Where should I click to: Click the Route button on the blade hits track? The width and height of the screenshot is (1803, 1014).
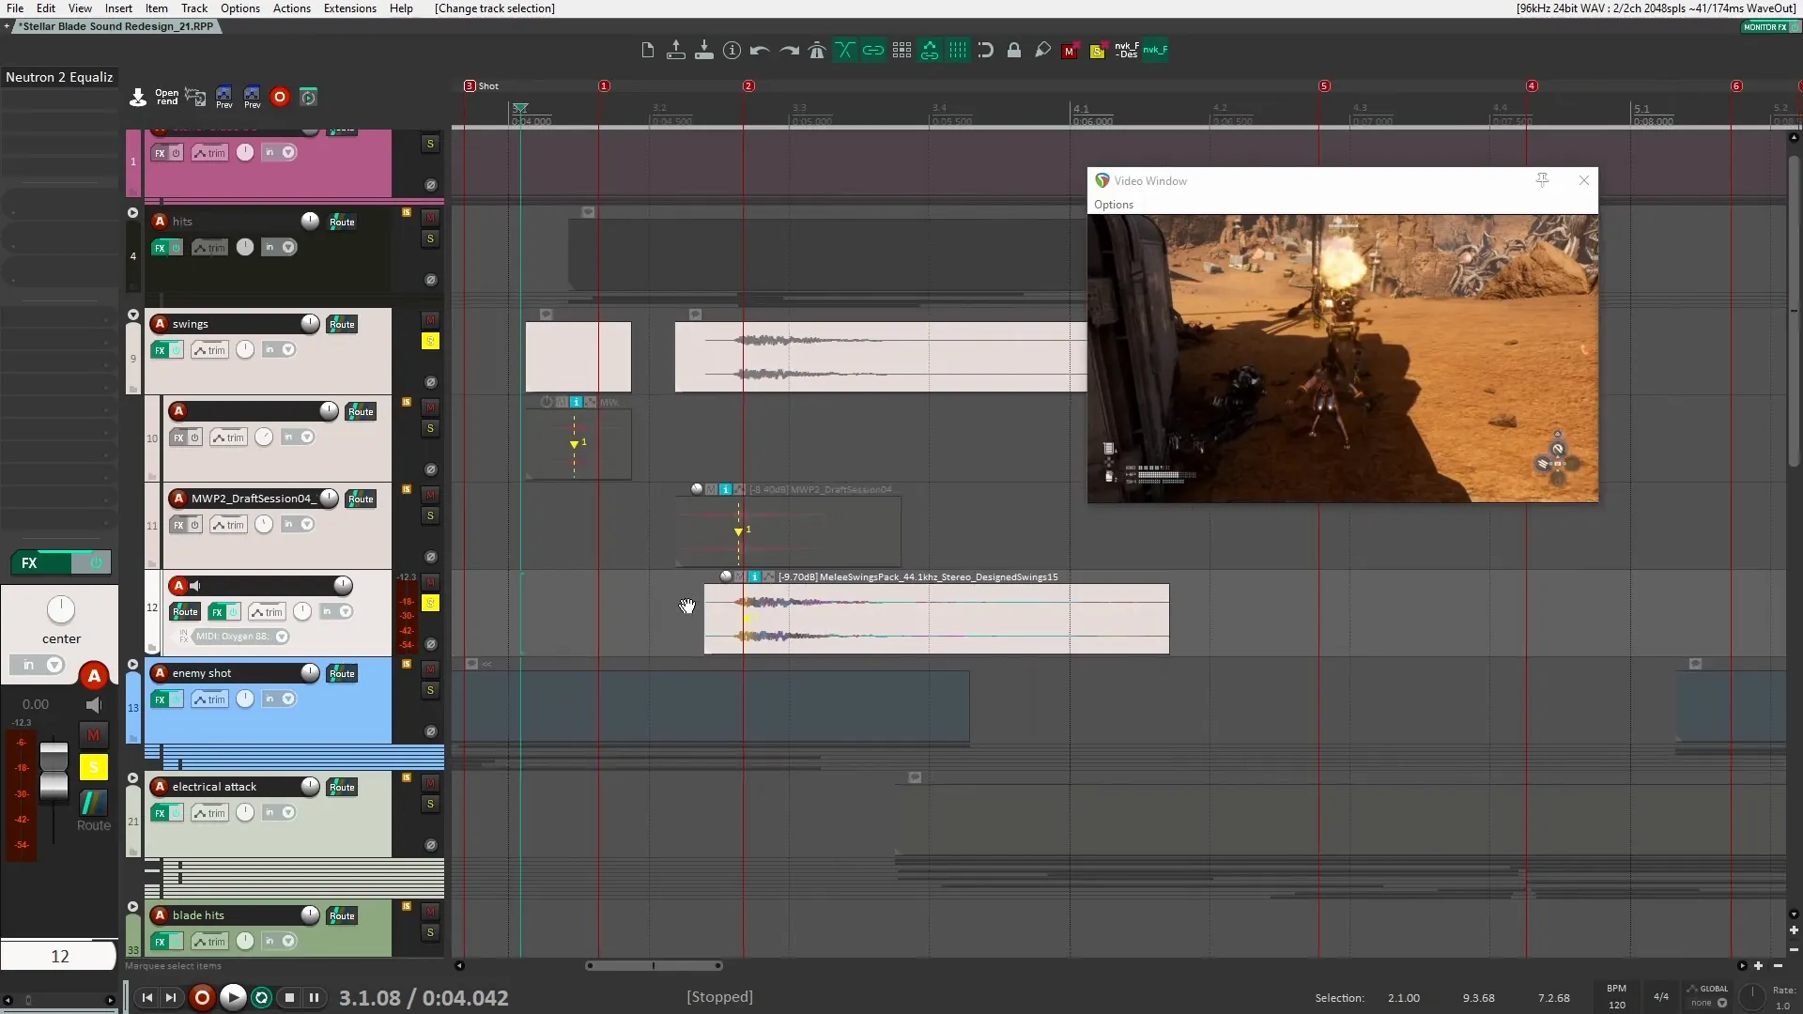pos(342,915)
